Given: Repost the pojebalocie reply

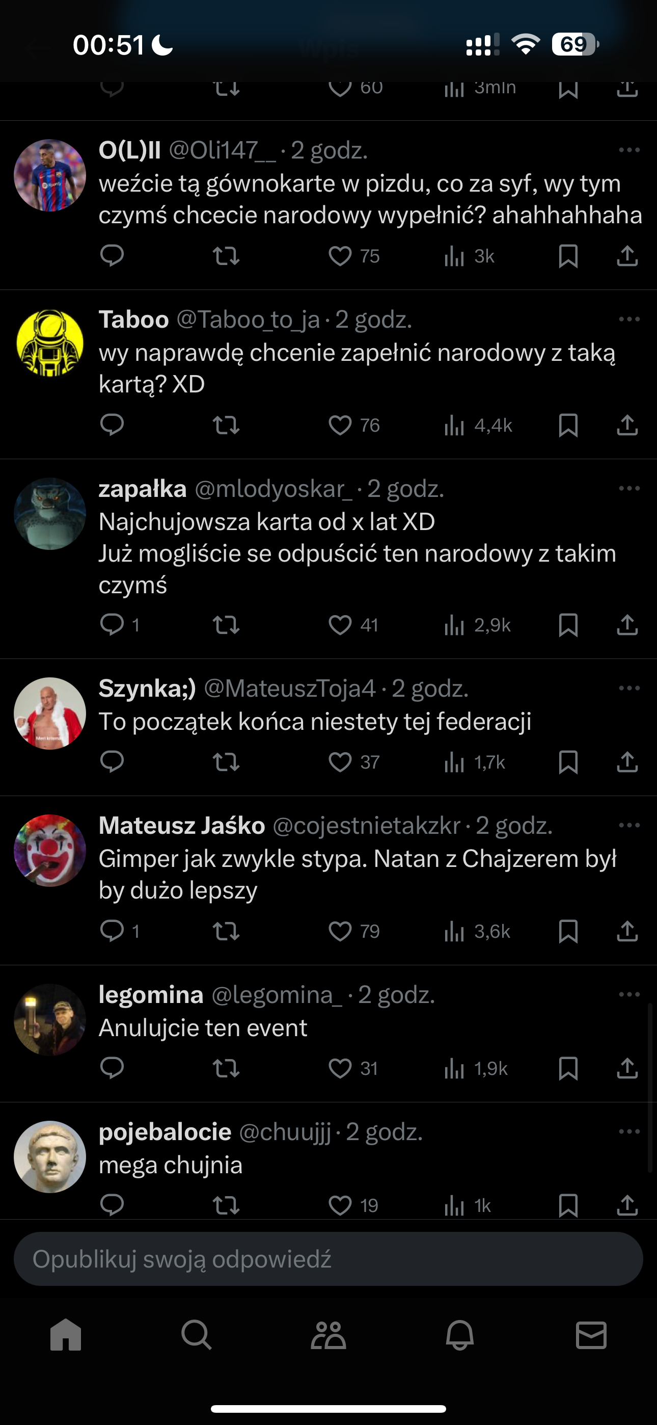Looking at the screenshot, I should click(226, 1205).
